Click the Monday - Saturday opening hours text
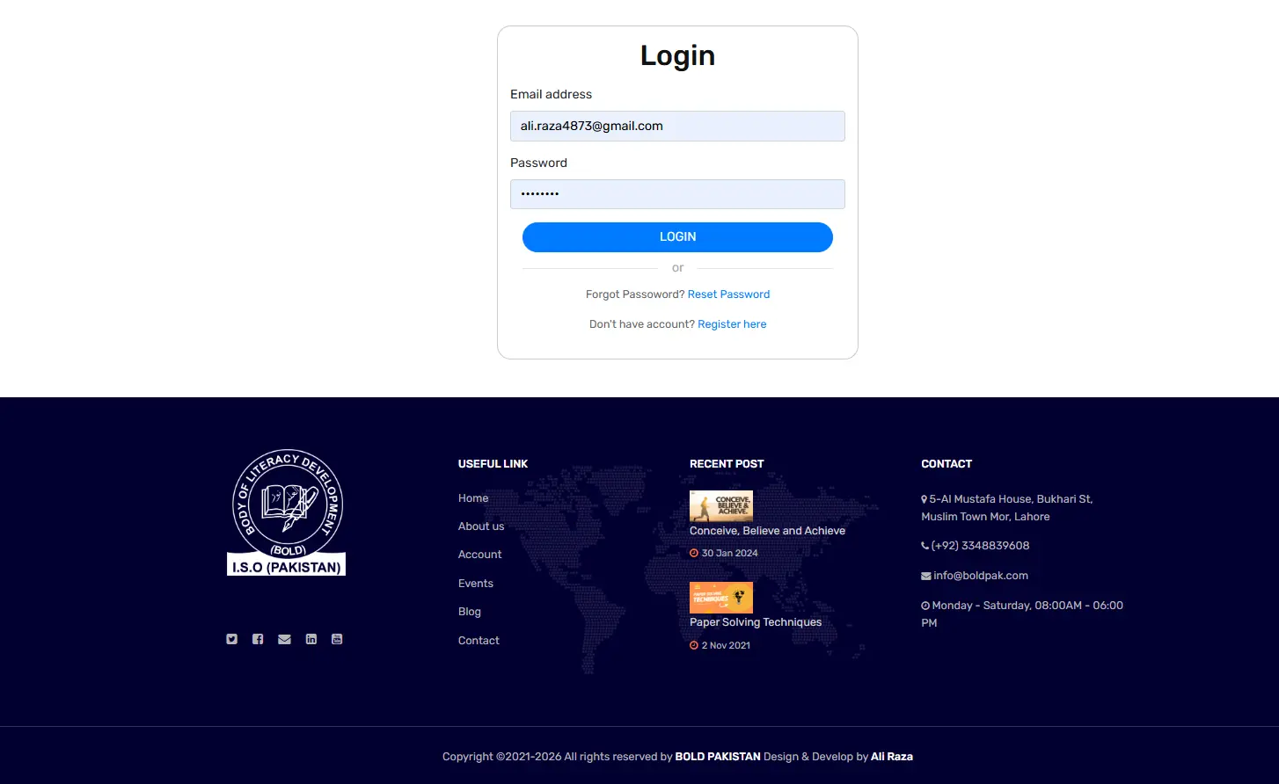Viewport: 1279px width, 784px height. pos(1022,614)
